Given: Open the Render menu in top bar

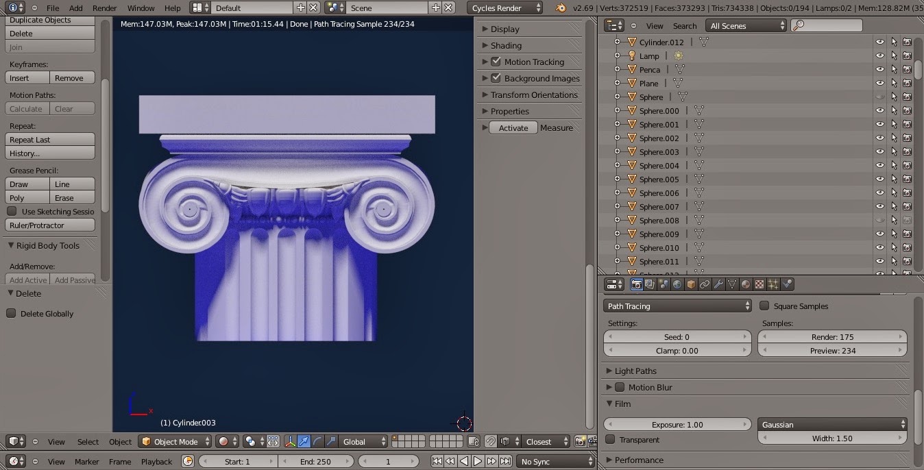Looking at the screenshot, I should [x=104, y=8].
